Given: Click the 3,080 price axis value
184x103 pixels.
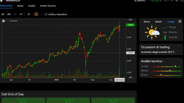Looking at the screenshot, I should coord(129,49).
